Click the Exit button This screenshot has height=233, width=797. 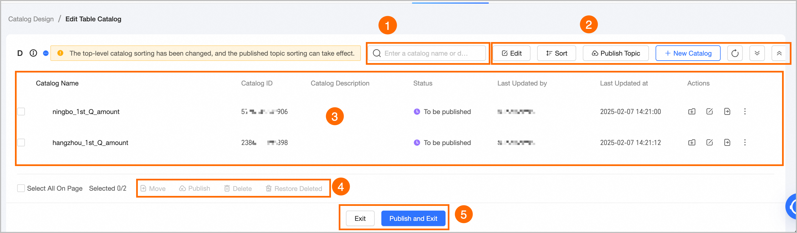click(x=360, y=218)
